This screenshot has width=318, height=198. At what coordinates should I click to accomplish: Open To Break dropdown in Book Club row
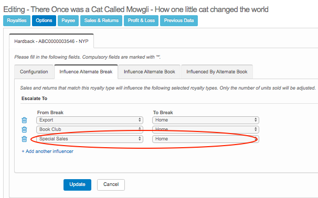pyautogui.click(x=206, y=129)
